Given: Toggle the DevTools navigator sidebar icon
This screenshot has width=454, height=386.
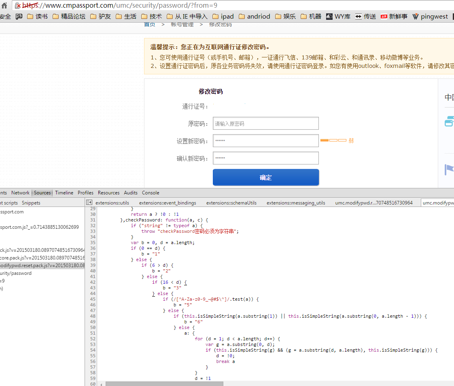Looking at the screenshot, I should point(89,202).
